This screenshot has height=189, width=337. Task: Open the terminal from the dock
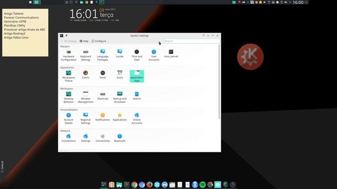tap(126, 184)
